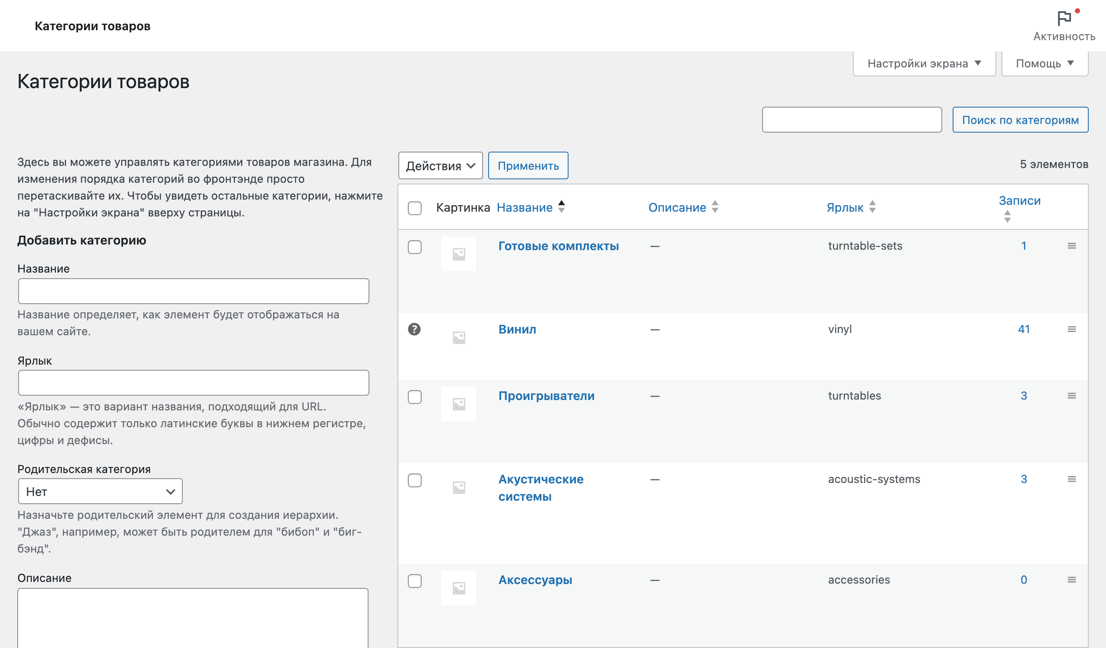Screen dimensions: 1106x648
Task: Open the Действия dropdown
Action: 440,165
